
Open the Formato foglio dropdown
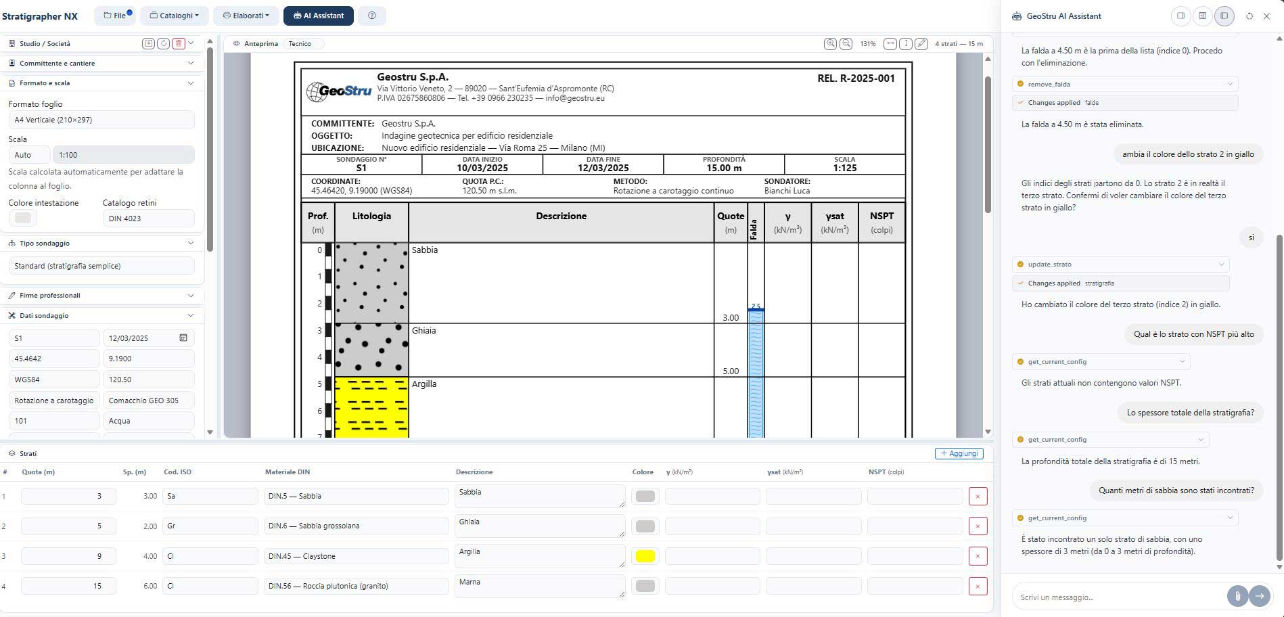point(101,120)
